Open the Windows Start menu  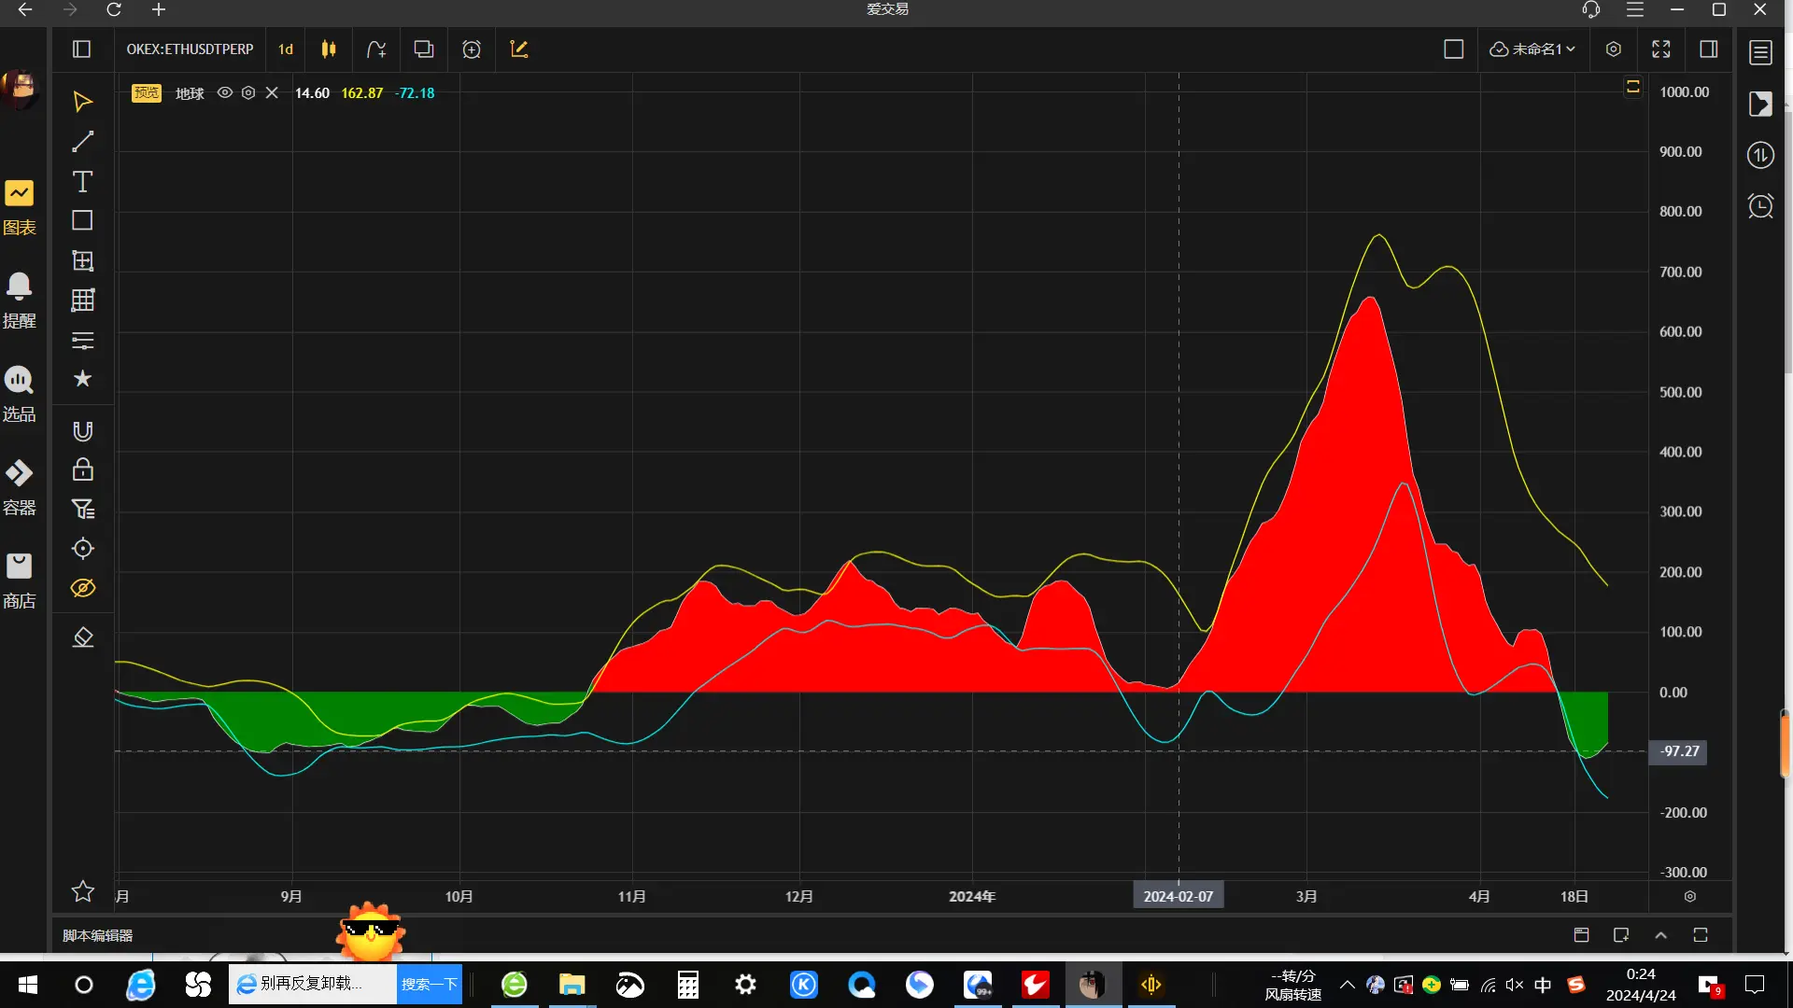(28, 985)
